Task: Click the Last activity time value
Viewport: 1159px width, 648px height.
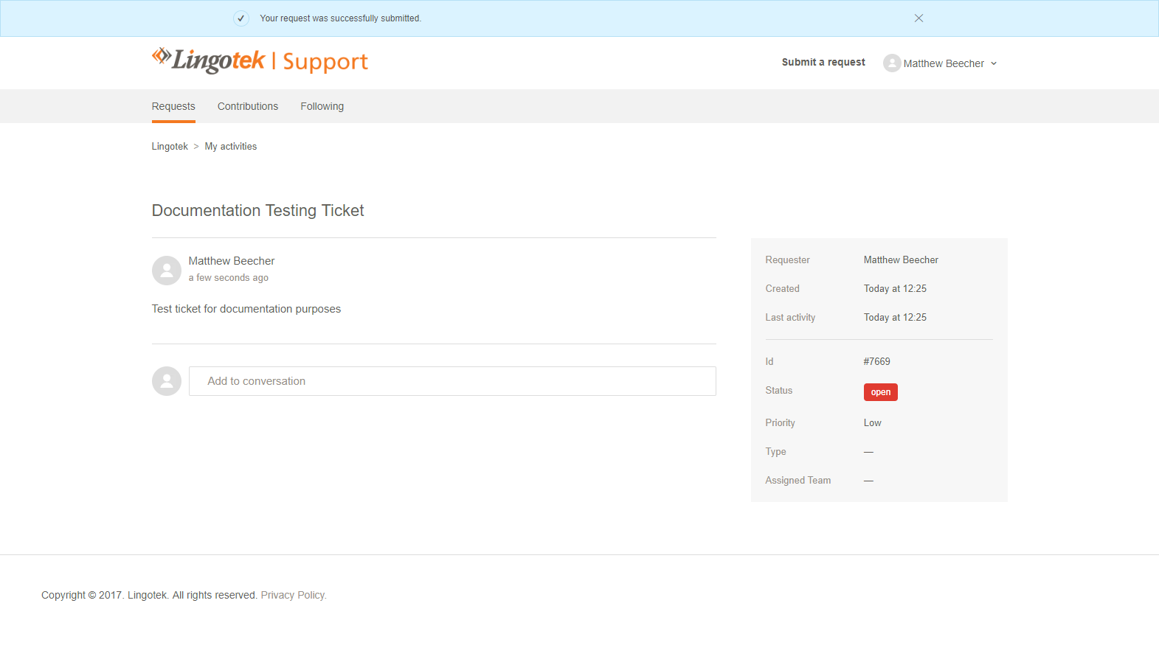Action: click(x=895, y=318)
